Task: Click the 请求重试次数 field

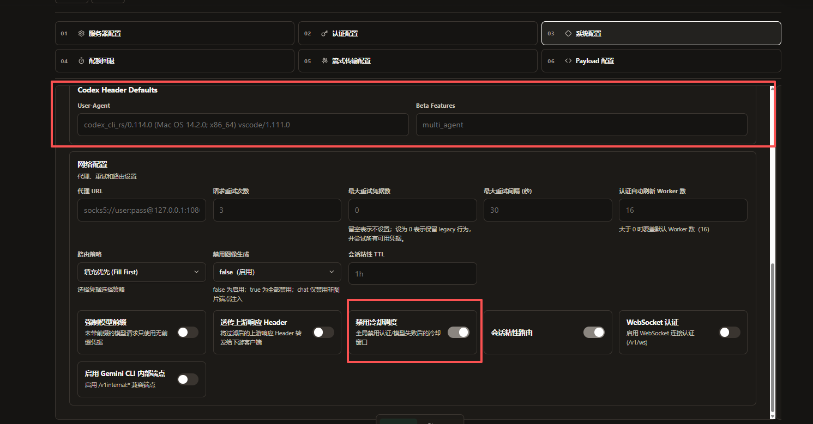Action: point(277,210)
